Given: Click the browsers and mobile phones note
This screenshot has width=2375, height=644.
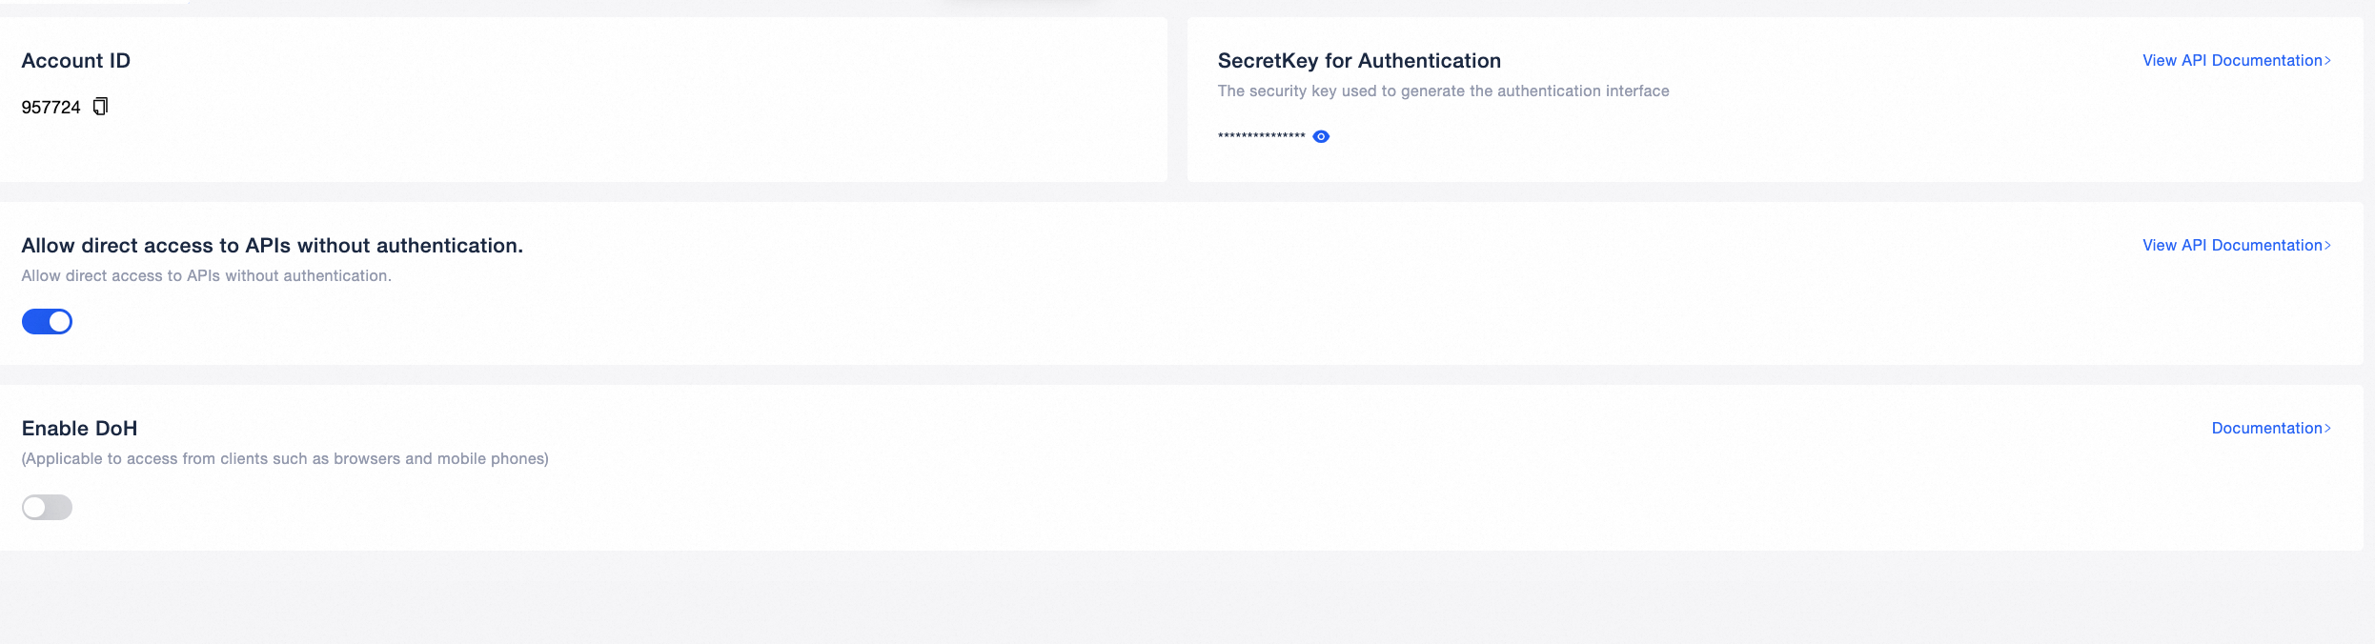Looking at the screenshot, I should click(285, 458).
